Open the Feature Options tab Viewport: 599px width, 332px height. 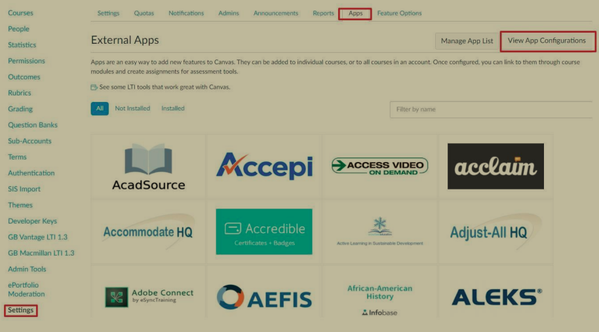coord(399,13)
